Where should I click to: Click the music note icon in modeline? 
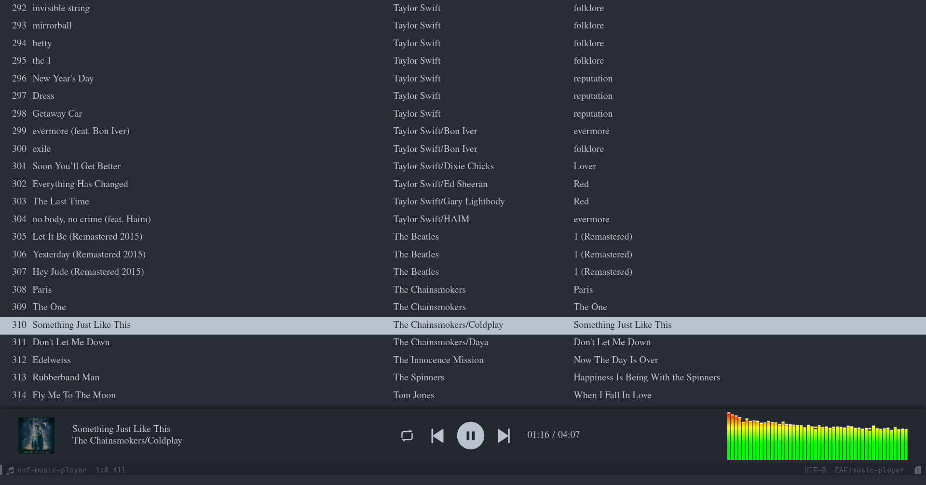pyautogui.click(x=10, y=470)
